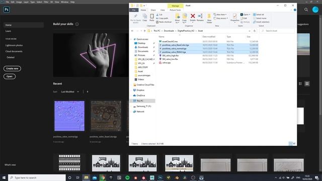
Task: Click Type here to search box
Action: (37, 177)
